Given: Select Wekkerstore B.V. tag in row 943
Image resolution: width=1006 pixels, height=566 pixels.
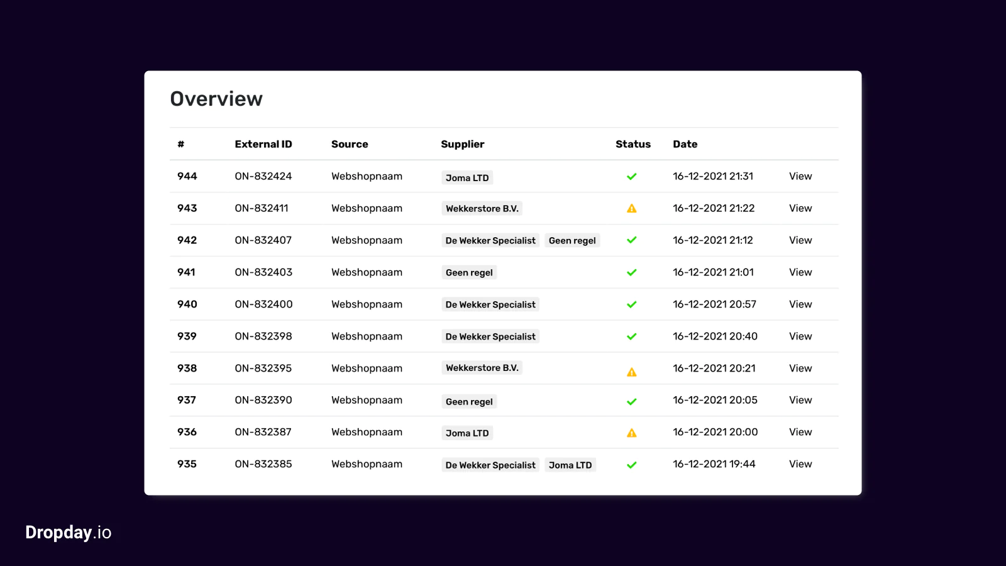Looking at the screenshot, I should (x=482, y=209).
